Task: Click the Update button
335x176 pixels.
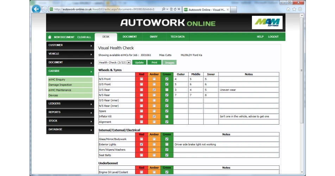Action: click(139, 62)
